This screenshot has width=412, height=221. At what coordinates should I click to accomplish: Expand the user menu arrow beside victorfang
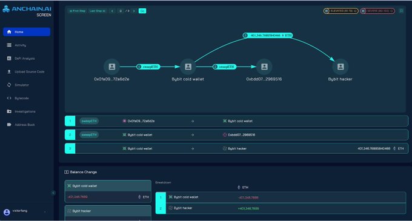45,212
